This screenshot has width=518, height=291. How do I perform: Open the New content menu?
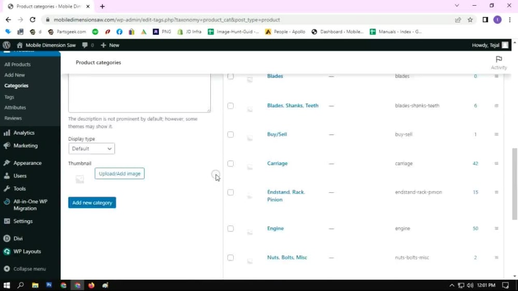click(110, 45)
